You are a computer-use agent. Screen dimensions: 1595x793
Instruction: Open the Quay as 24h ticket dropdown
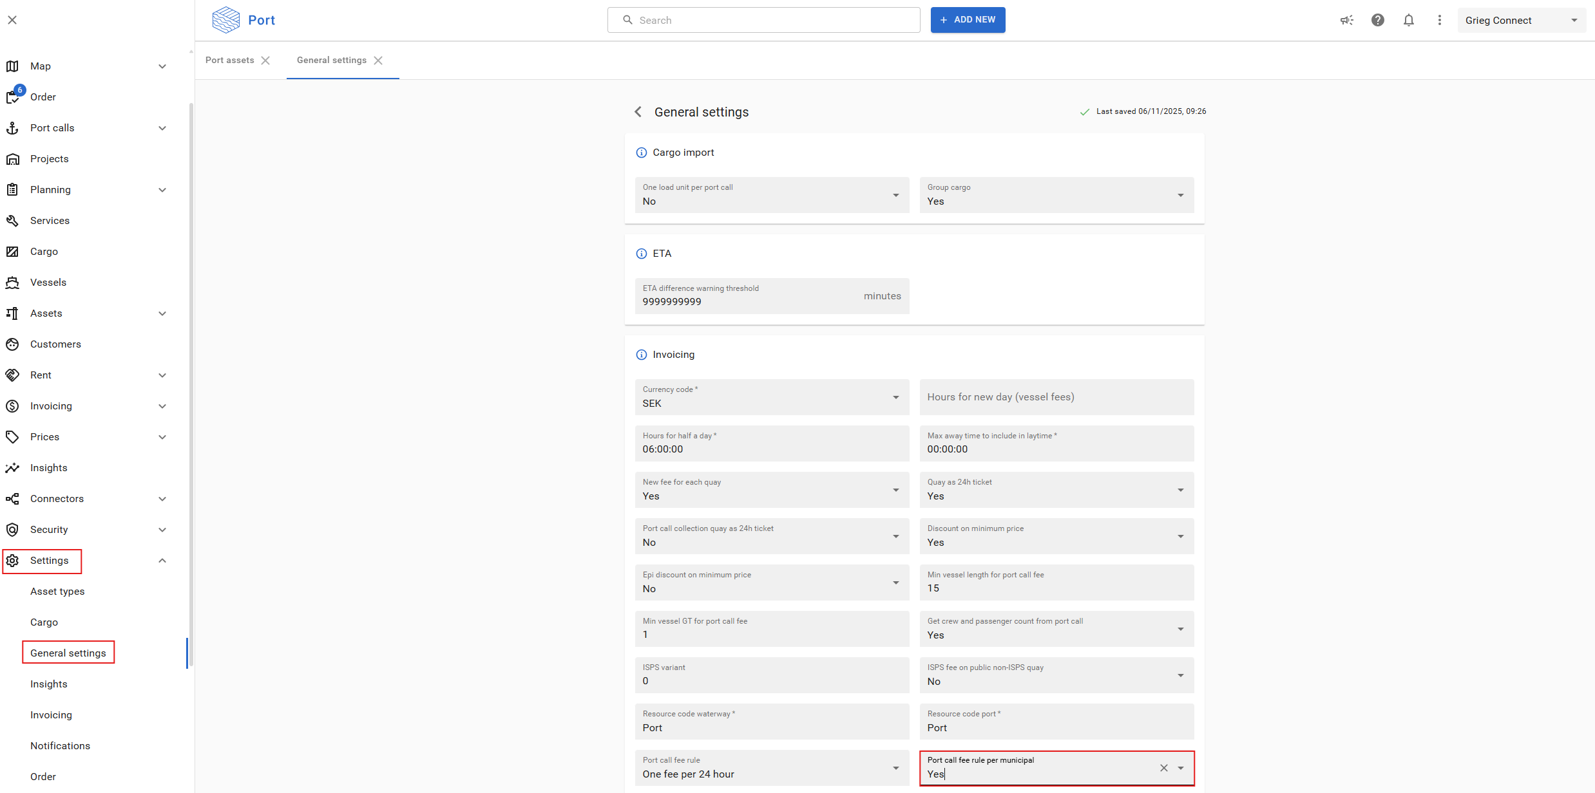click(1180, 490)
